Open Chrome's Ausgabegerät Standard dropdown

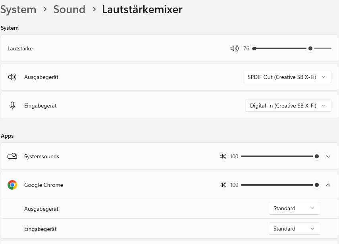pos(294,208)
